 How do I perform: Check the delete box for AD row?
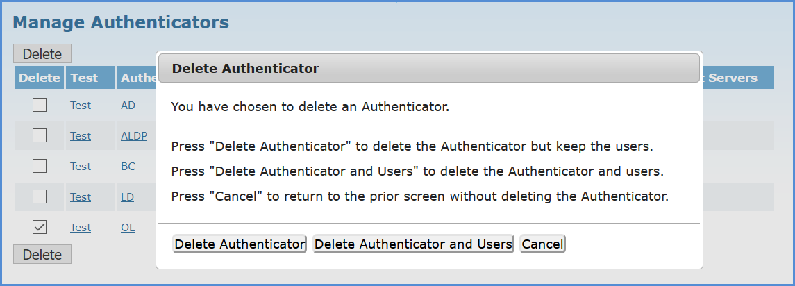coord(40,105)
